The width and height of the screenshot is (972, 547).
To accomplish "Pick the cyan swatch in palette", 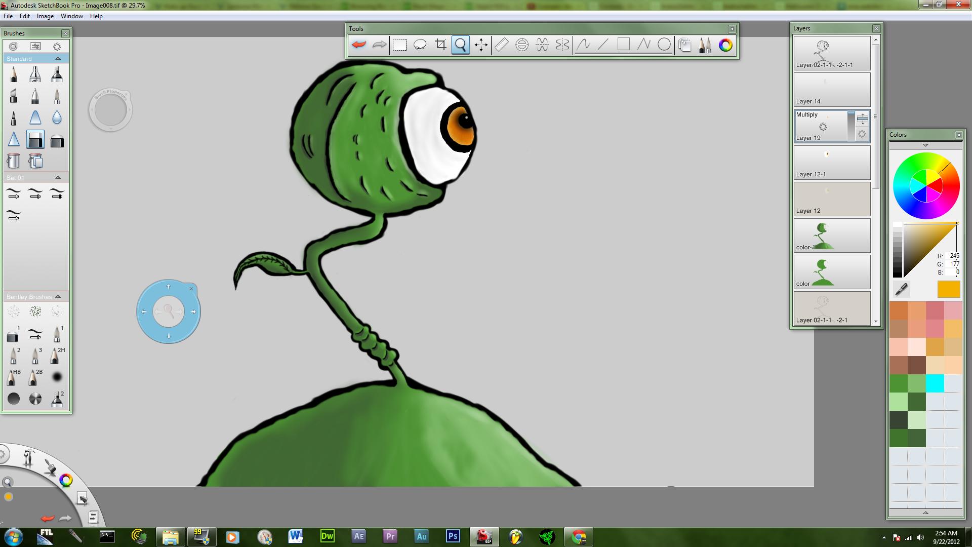I will pyautogui.click(x=935, y=383).
